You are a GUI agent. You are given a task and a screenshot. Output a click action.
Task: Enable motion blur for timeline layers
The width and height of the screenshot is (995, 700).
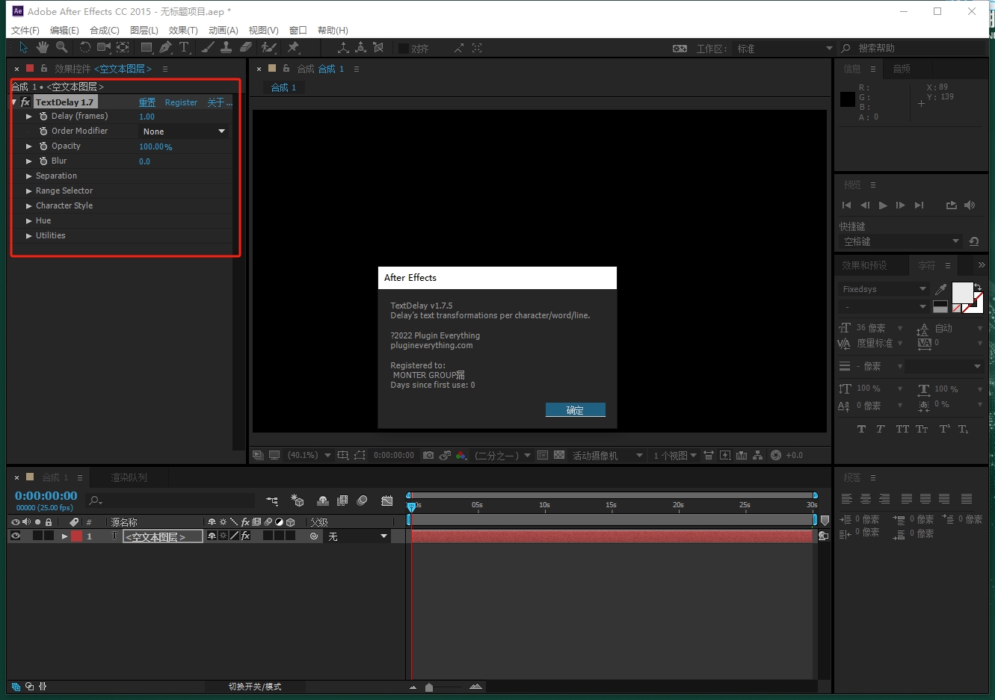(362, 501)
